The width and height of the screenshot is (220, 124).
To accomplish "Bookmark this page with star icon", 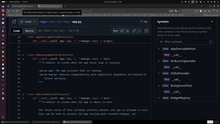I will [x=179, y=11].
